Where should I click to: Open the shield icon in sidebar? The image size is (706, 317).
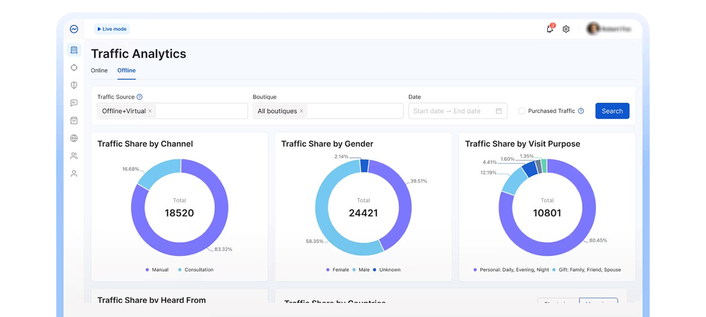point(74,85)
